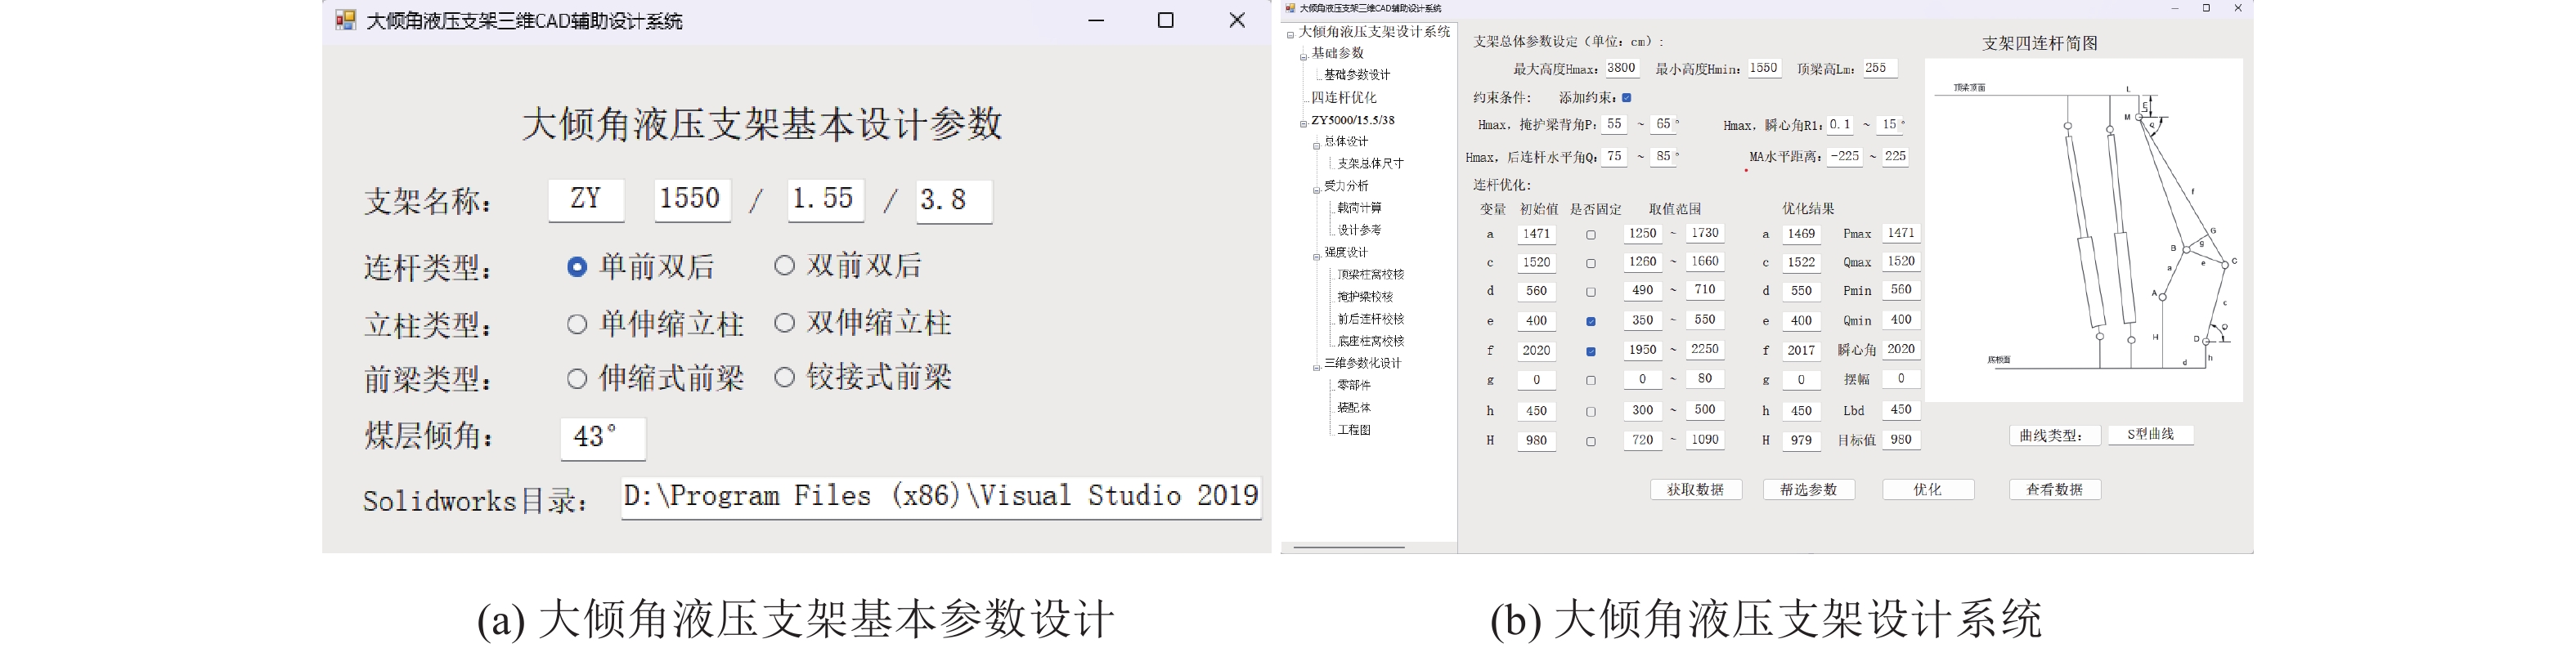This screenshot has width=2576, height=648.
Task: Select 铰接式前梁 front beam type
Action: pos(785,377)
